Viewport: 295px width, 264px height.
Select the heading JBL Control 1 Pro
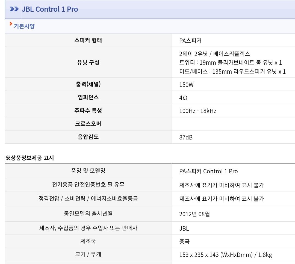tap(50, 9)
